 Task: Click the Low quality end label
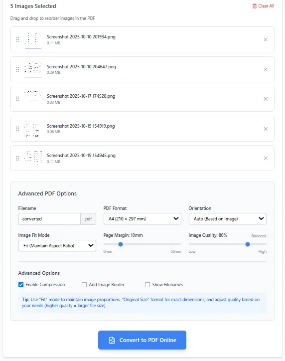point(192,252)
